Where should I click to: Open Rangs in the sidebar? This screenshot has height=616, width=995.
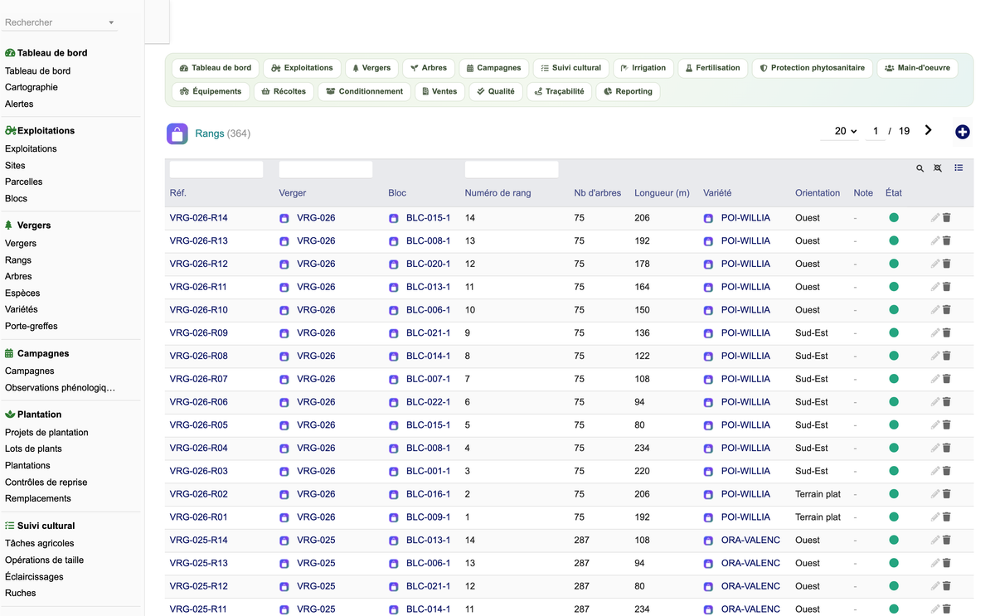[x=18, y=260]
